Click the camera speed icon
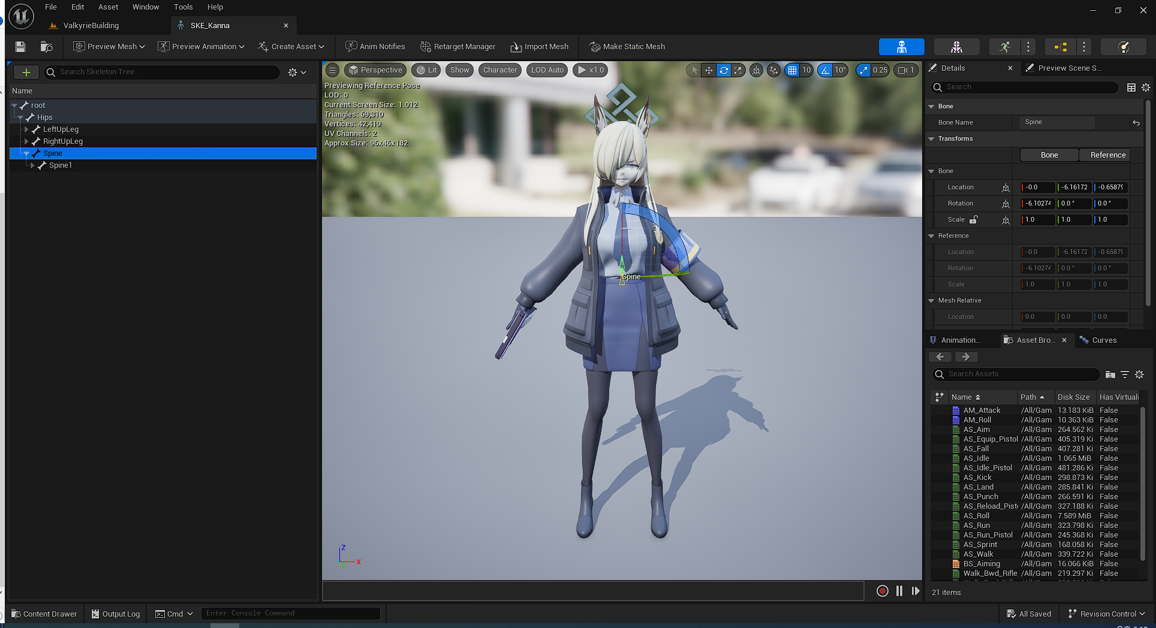1156x628 pixels. (x=906, y=70)
